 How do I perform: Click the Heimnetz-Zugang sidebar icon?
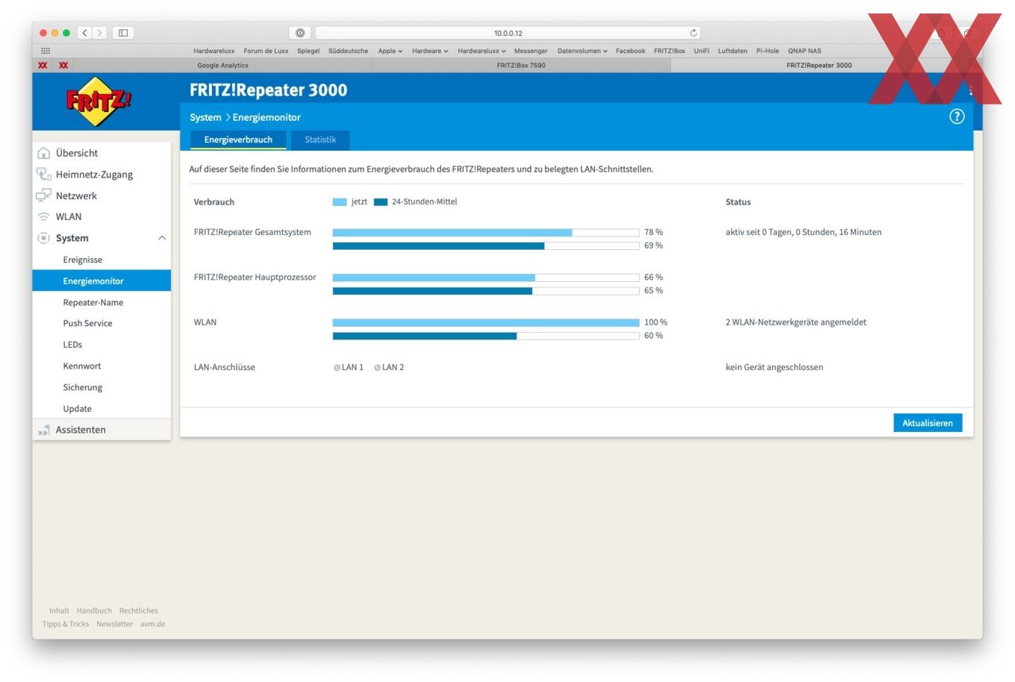click(43, 174)
